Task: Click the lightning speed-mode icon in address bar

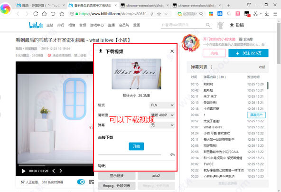Action: (152, 14)
